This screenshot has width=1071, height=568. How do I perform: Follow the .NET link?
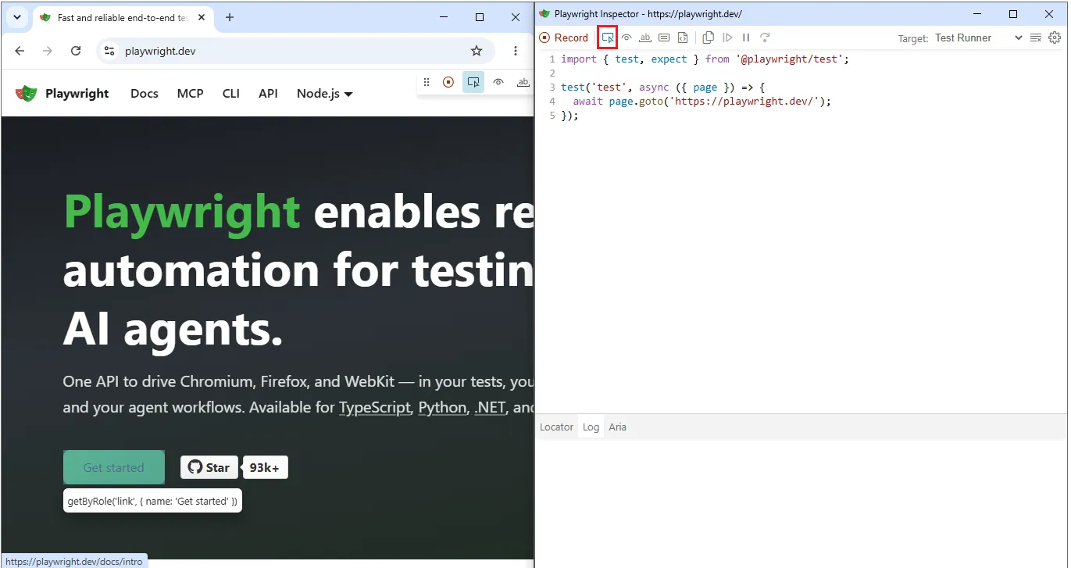pos(490,408)
